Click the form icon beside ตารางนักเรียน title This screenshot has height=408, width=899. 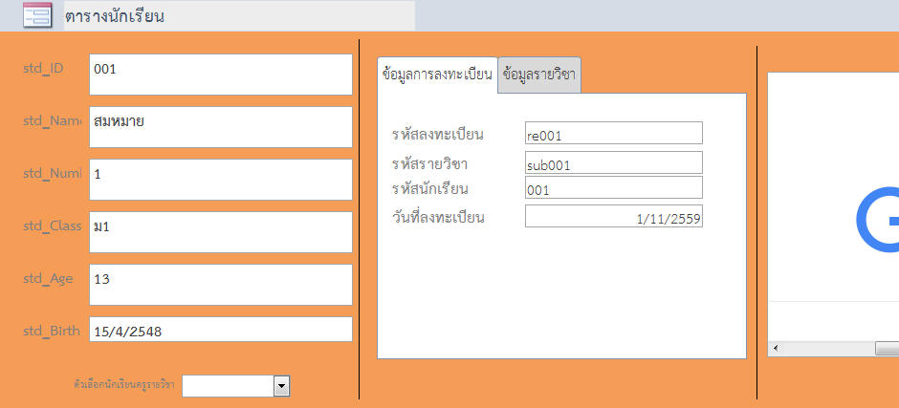(37, 16)
